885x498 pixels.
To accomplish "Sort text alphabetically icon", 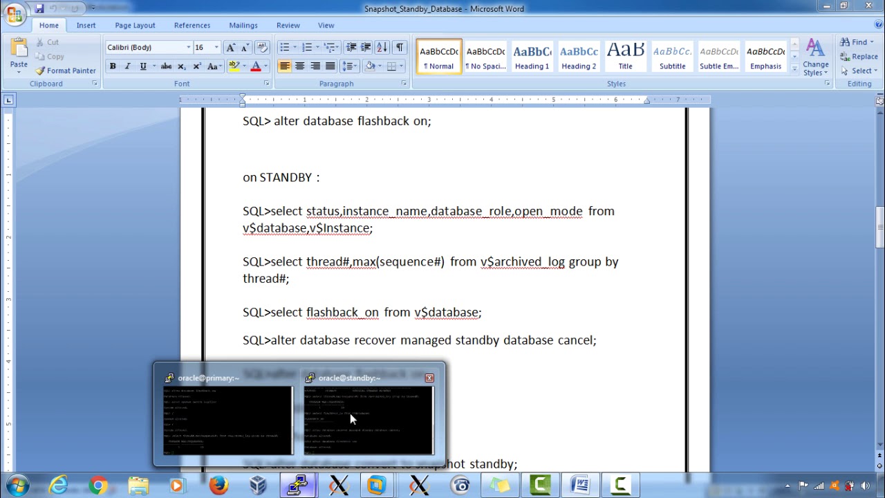I will (x=383, y=47).
